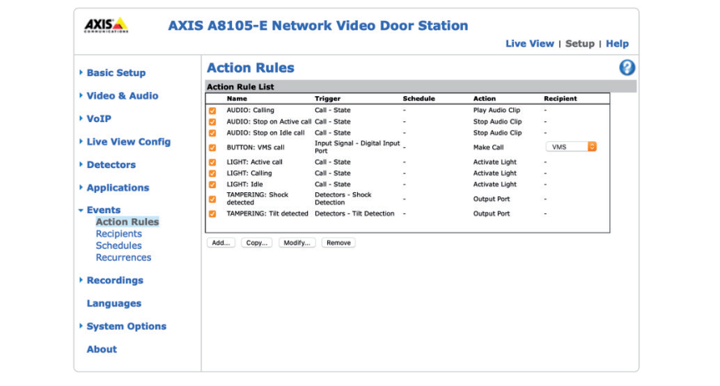Select the 'AUDIO: Calling' rule name
Image resolution: width=720 pixels, height=386 pixels.
[251, 110]
